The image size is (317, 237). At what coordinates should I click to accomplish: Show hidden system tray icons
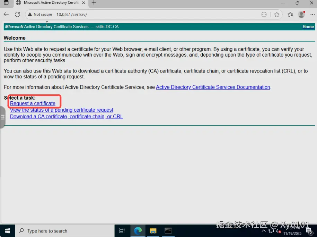pyautogui.click(x=264, y=231)
